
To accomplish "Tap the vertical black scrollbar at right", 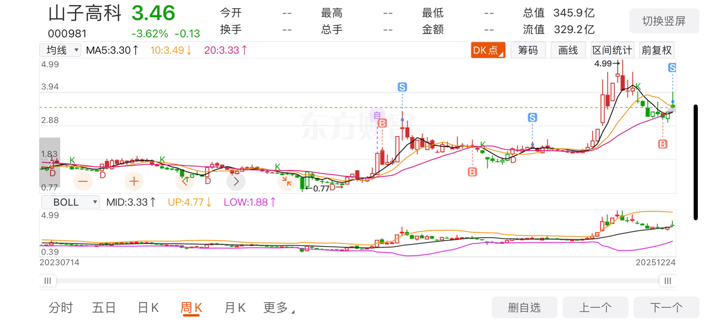I will [696, 162].
